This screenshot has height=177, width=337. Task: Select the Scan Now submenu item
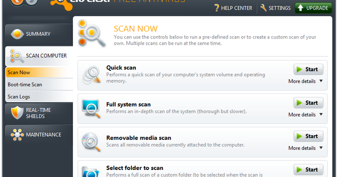coord(39,72)
